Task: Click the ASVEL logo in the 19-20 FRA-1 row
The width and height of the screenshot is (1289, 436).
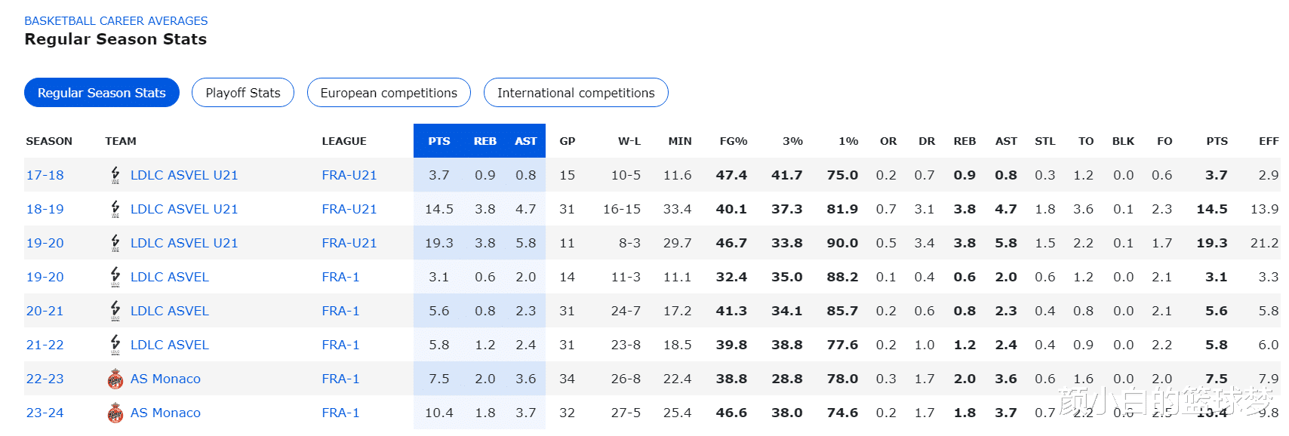Action: pos(115,277)
